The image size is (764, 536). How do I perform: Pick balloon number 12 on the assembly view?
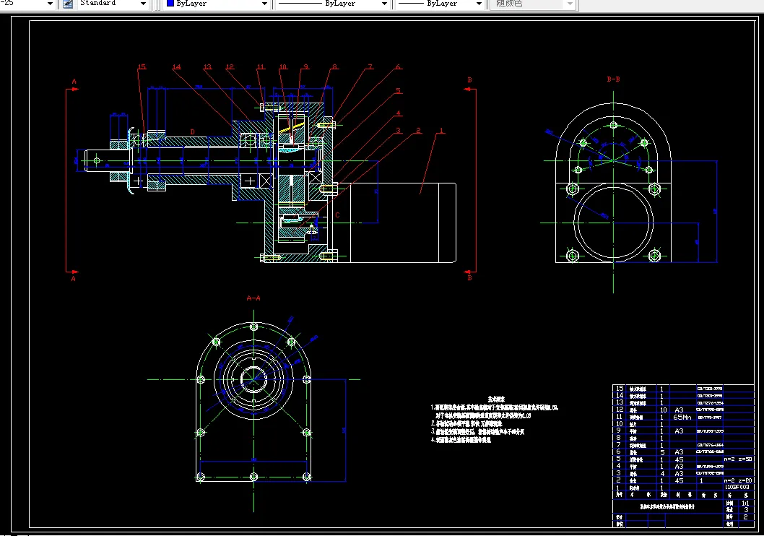tap(230, 66)
